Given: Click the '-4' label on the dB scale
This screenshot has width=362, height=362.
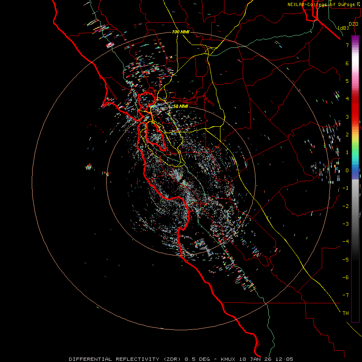Looking at the screenshot, I should [346, 242].
